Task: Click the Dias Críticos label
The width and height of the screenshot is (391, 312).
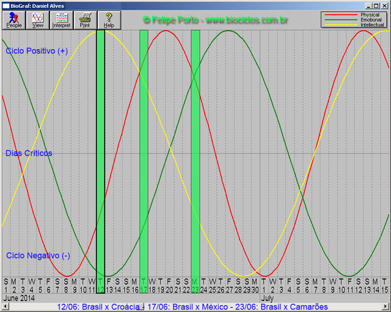Action: click(x=29, y=153)
